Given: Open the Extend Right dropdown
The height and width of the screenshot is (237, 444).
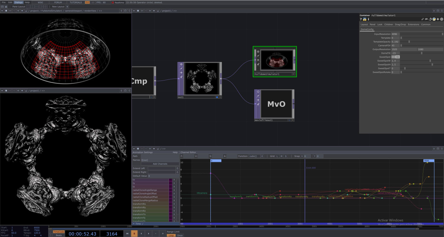Looking at the screenshot, I should pos(177,172).
